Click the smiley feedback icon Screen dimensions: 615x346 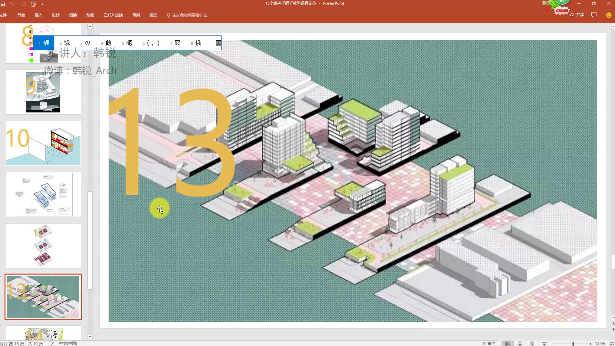click(x=609, y=15)
